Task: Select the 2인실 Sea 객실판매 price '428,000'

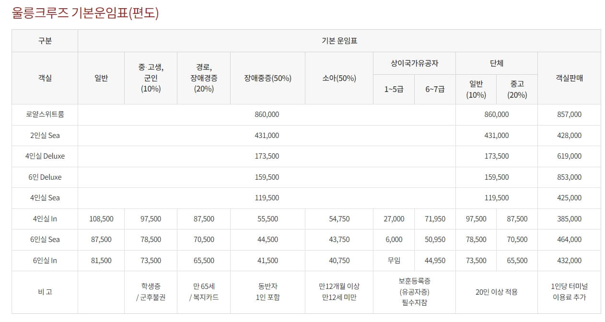Action: tap(569, 136)
